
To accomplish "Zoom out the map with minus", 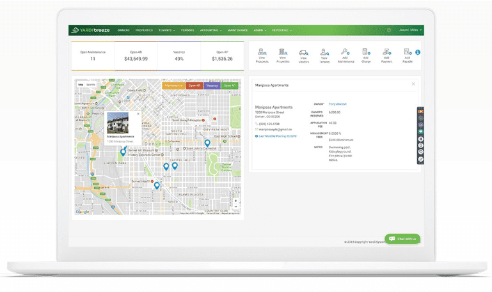I will point(235,207).
